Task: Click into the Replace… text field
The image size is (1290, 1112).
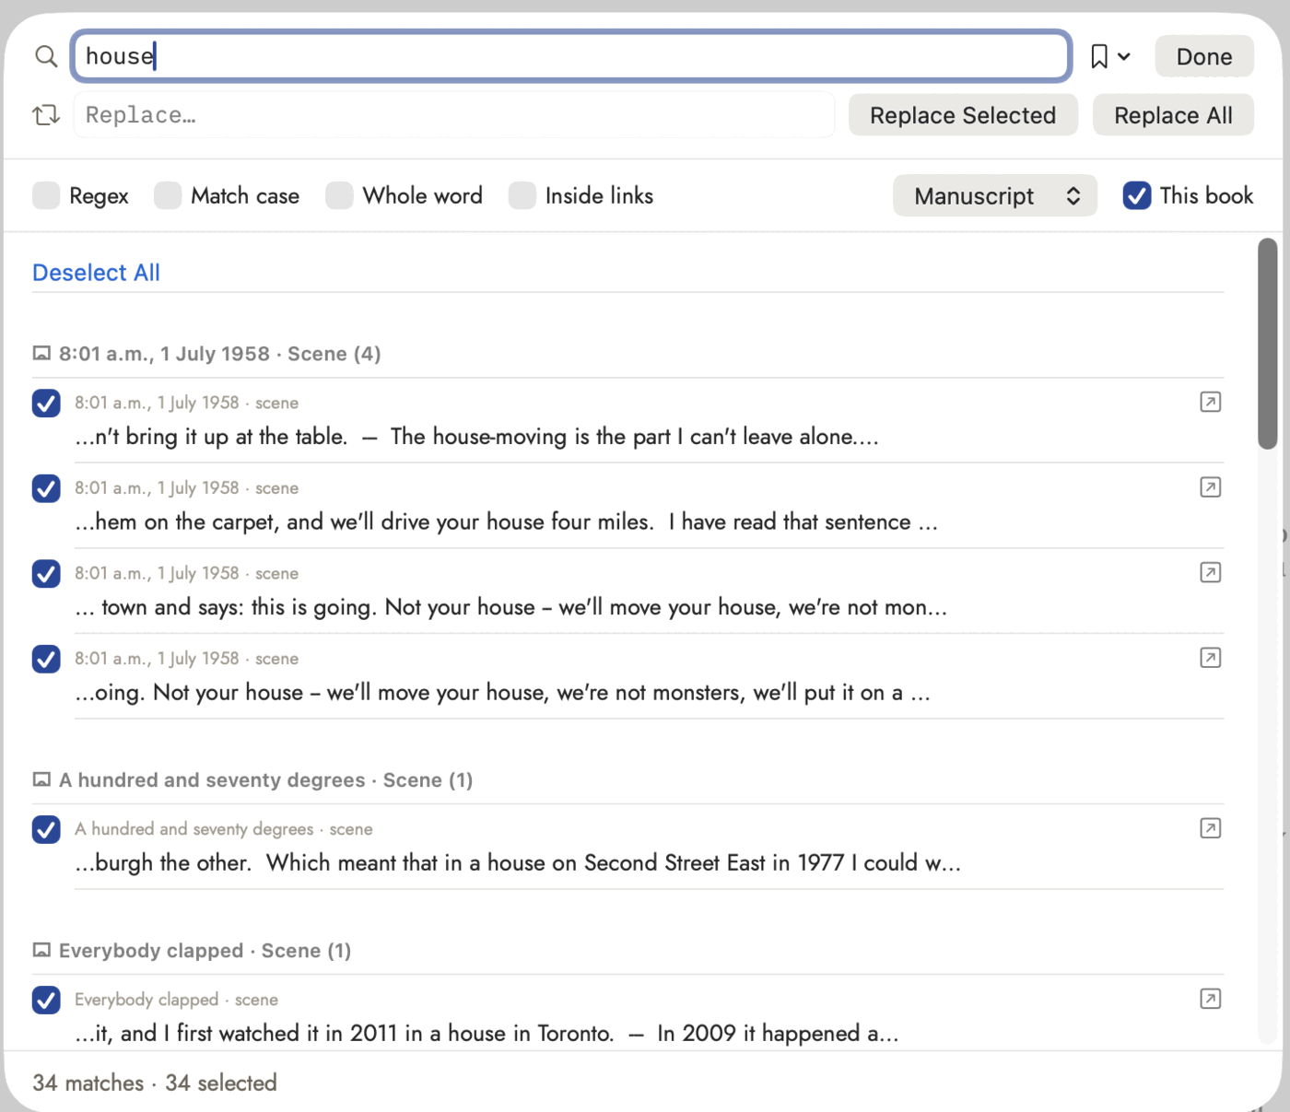Action: pyautogui.click(x=454, y=115)
